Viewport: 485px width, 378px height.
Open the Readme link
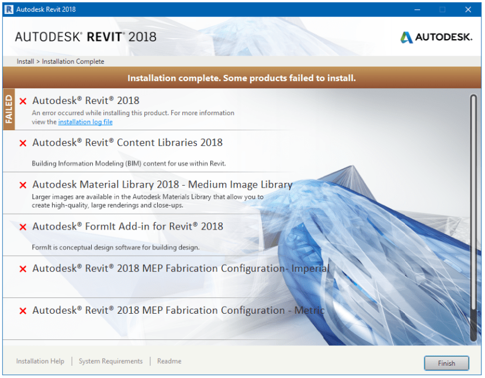point(169,361)
